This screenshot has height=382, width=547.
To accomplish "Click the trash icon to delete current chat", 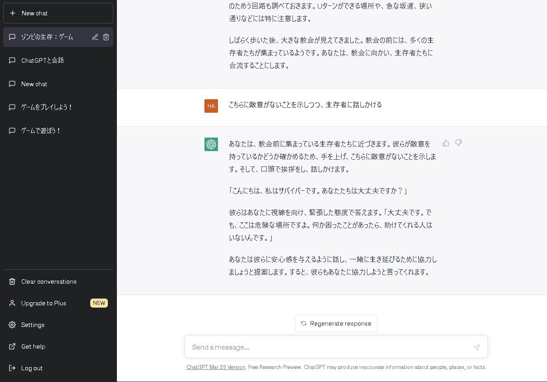I will (106, 37).
